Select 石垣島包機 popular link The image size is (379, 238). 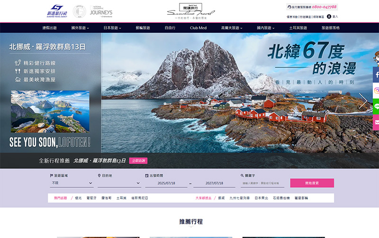coord(281,198)
